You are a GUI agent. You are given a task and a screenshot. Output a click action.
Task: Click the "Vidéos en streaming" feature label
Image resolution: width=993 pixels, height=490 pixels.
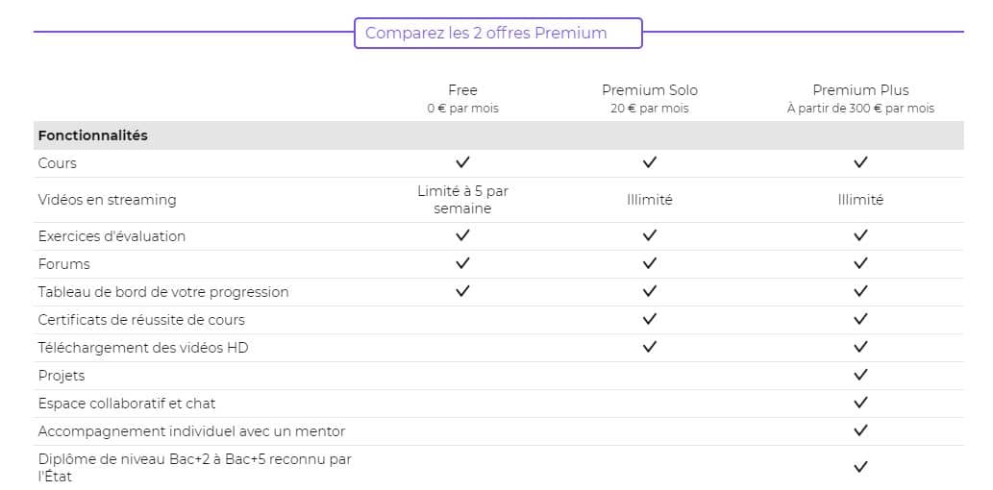(107, 200)
